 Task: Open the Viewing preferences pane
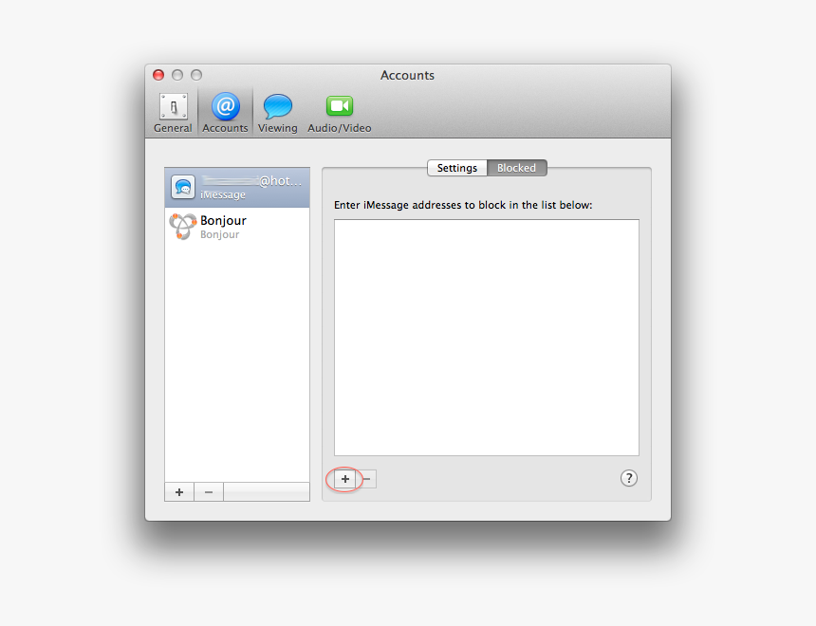(x=277, y=107)
